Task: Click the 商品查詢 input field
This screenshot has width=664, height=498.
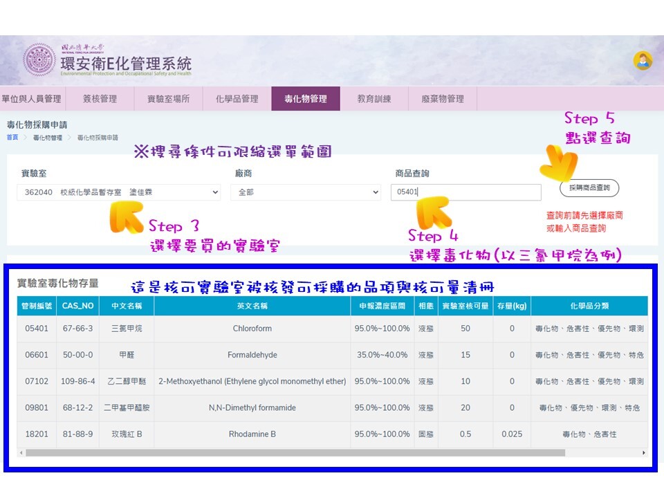Action: point(465,192)
